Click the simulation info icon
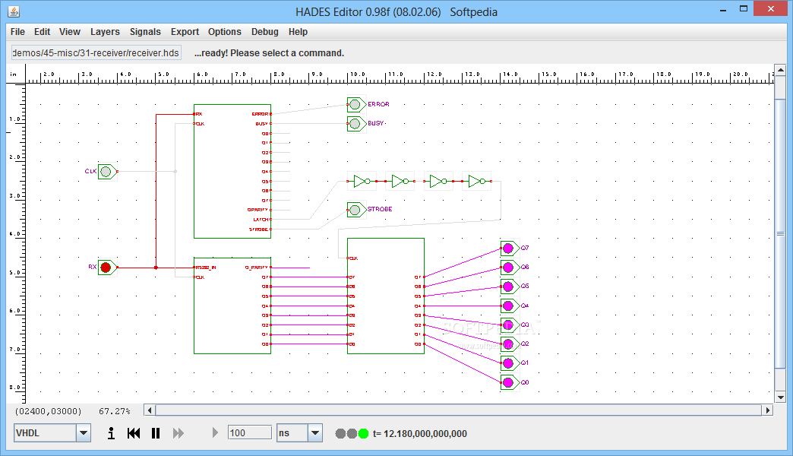Viewport: 793px width, 456px height. pos(111,433)
